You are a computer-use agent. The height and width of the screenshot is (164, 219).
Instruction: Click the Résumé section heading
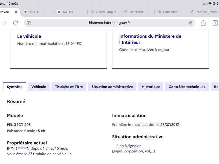point(16,101)
